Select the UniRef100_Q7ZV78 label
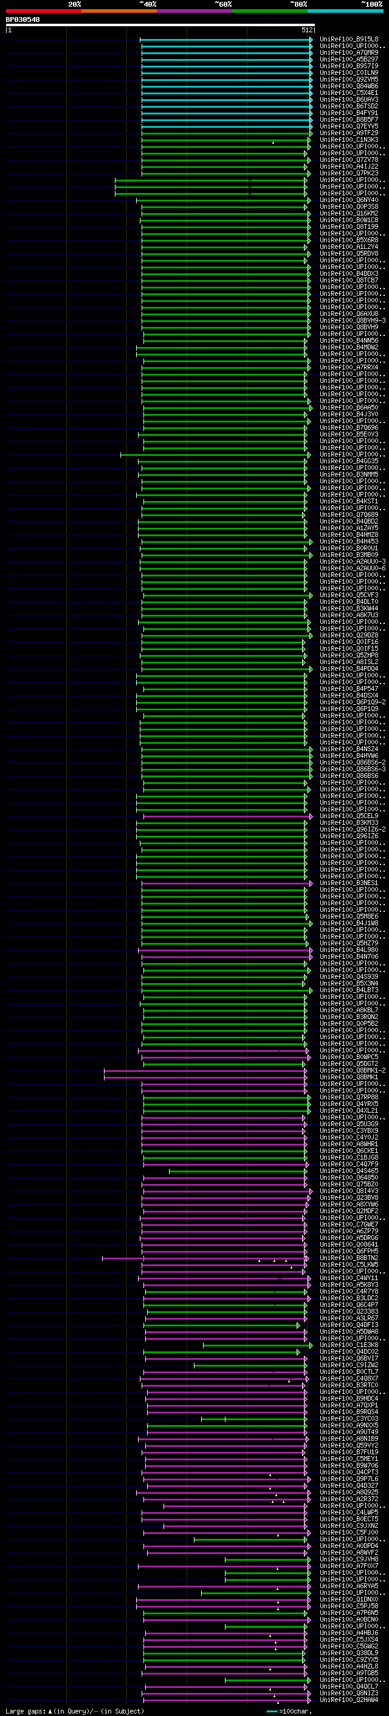This screenshot has height=1716, width=389. pyautogui.click(x=349, y=160)
